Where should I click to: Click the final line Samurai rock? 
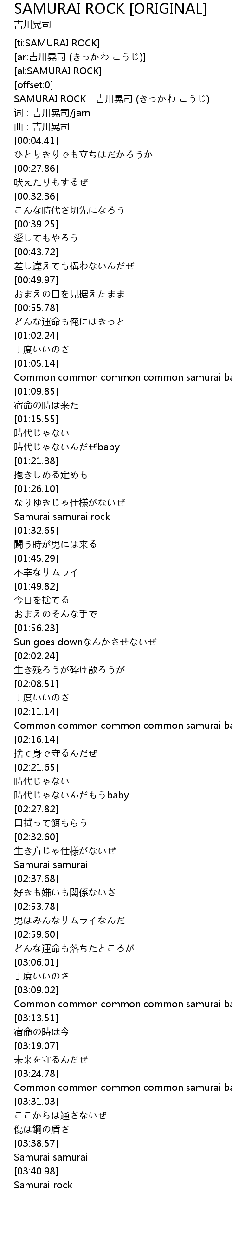[x=43, y=1185]
